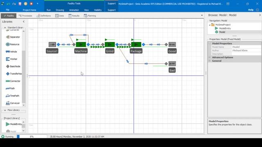Image resolution: width=262 pixels, height=147 pixels.
Task: Click the Standard Library scrollbar down arrow
Action: click(24, 105)
